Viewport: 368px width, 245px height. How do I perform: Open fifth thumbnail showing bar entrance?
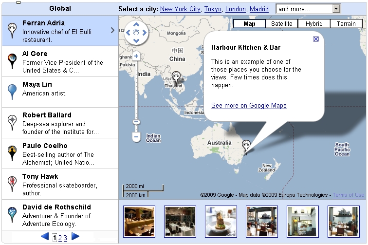tap(303, 222)
